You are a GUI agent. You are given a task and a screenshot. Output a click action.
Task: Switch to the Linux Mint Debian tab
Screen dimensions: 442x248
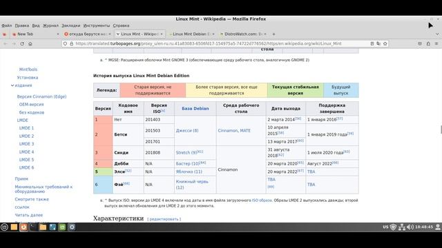pos(191,34)
